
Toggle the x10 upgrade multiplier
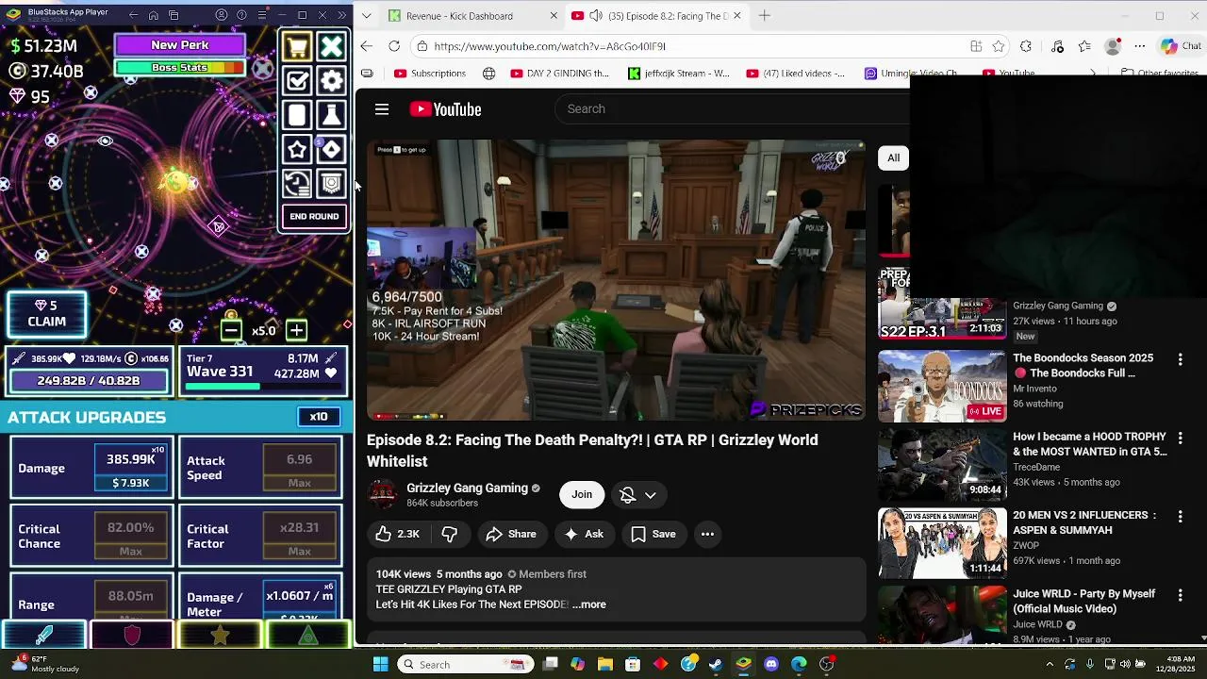pos(319,417)
